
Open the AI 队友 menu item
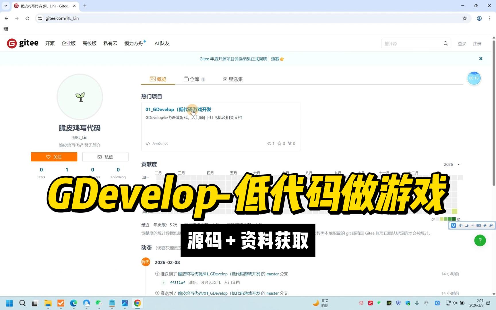162,43
